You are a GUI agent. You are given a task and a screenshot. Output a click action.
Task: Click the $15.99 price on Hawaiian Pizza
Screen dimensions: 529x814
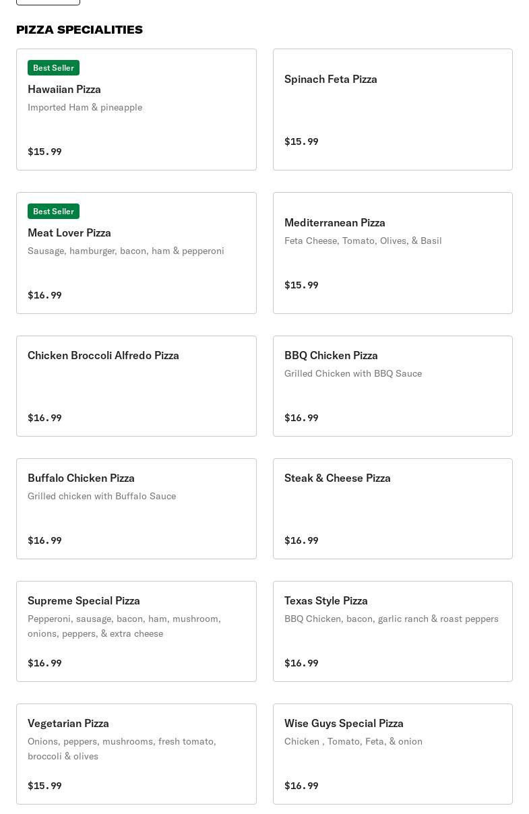coord(44,152)
